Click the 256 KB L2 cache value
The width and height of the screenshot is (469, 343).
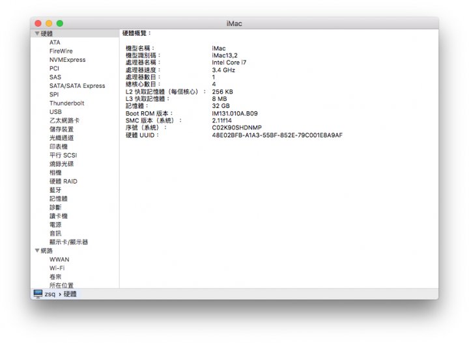coord(222,92)
